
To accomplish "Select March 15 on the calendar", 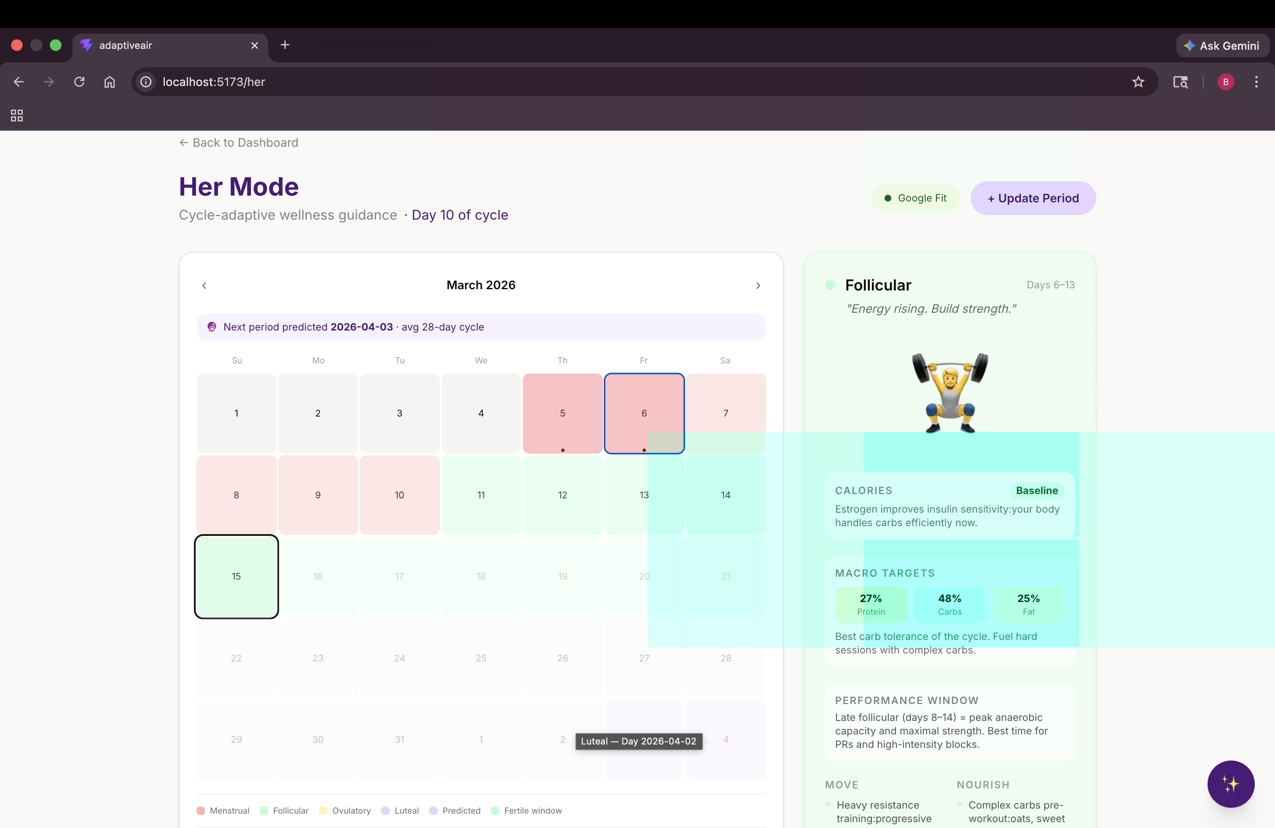I will coord(236,576).
